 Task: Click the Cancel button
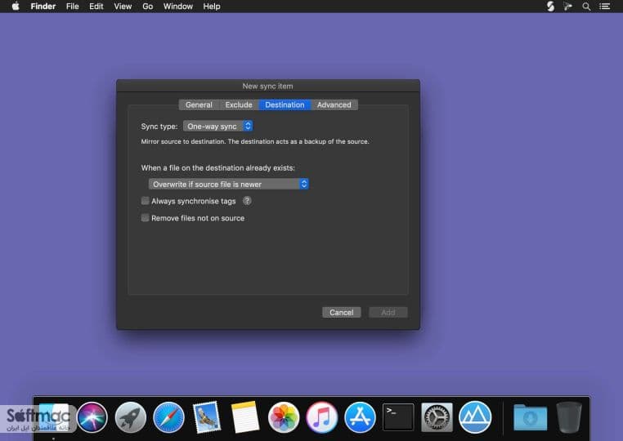coord(341,313)
